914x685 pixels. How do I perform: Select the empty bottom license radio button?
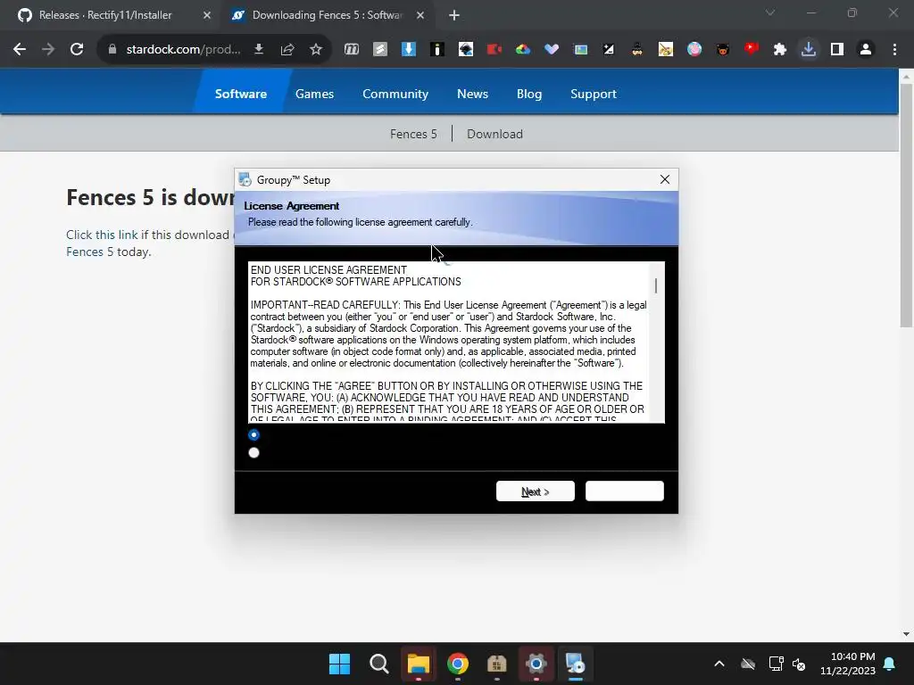pyautogui.click(x=253, y=452)
